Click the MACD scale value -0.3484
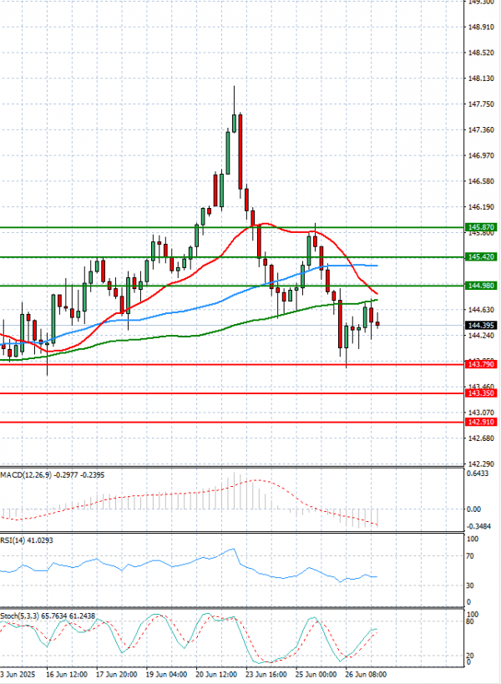Viewport: 501px width, 684px height. coord(478,526)
